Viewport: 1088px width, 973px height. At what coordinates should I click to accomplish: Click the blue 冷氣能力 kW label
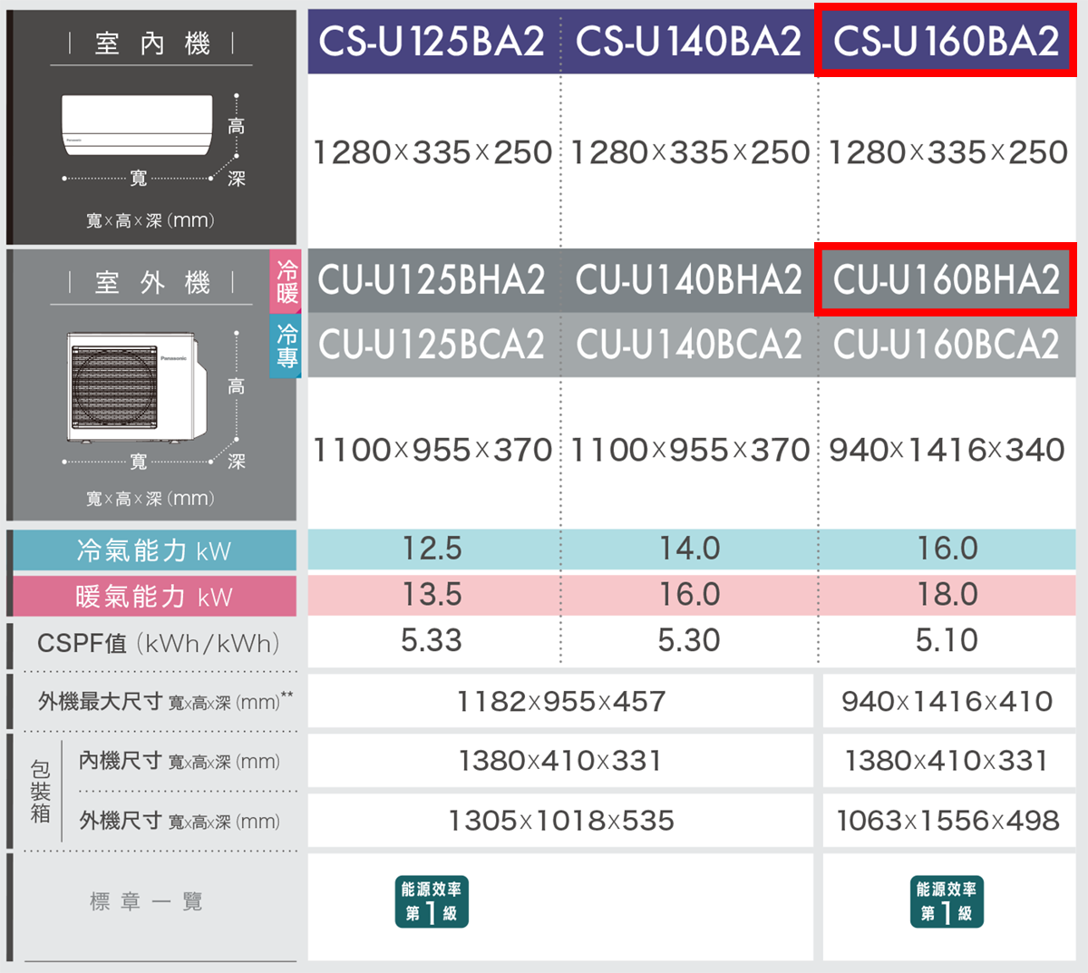[x=154, y=550]
